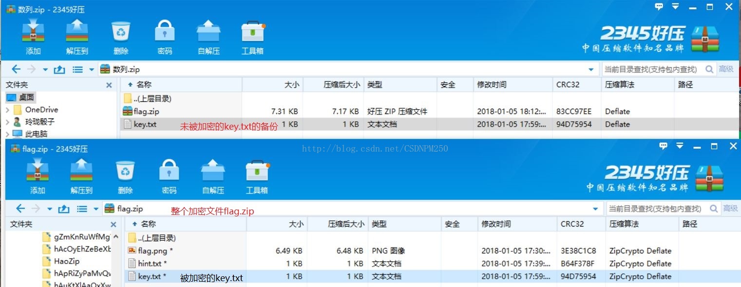Click up-level icon in flag.zip window
741x287 pixels.
point(64,209)
